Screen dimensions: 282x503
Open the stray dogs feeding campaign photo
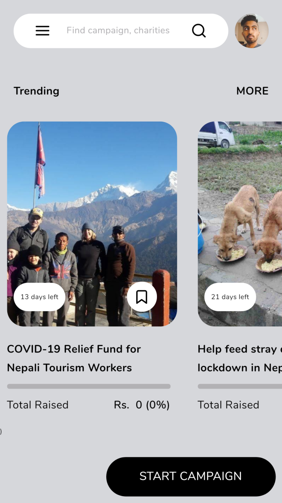point(240,224)
